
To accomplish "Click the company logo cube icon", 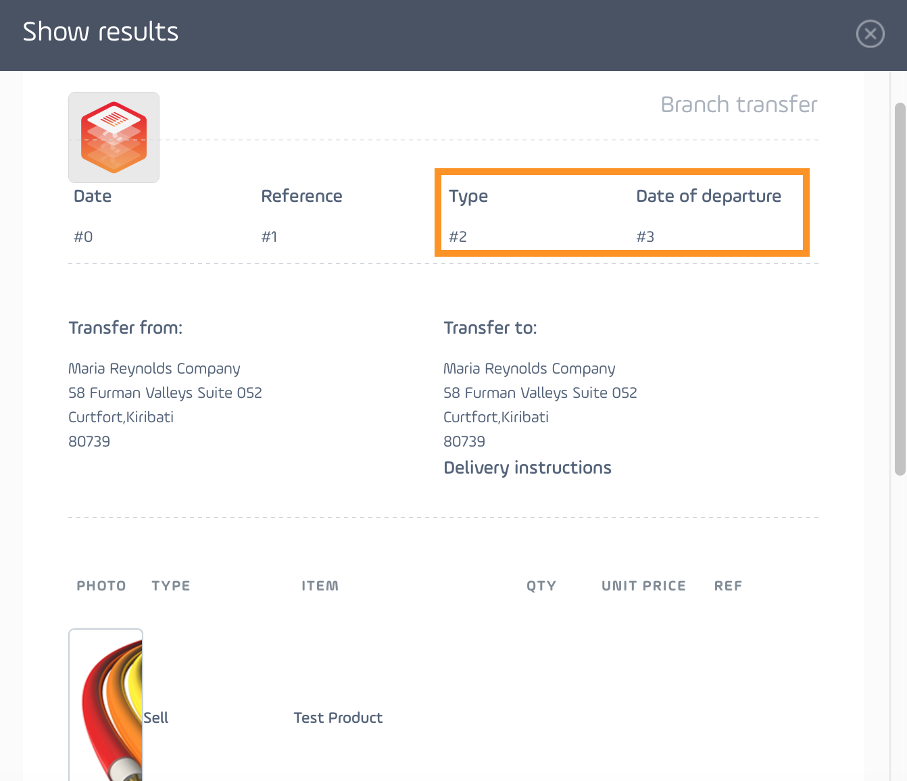I will click(114, 137).
